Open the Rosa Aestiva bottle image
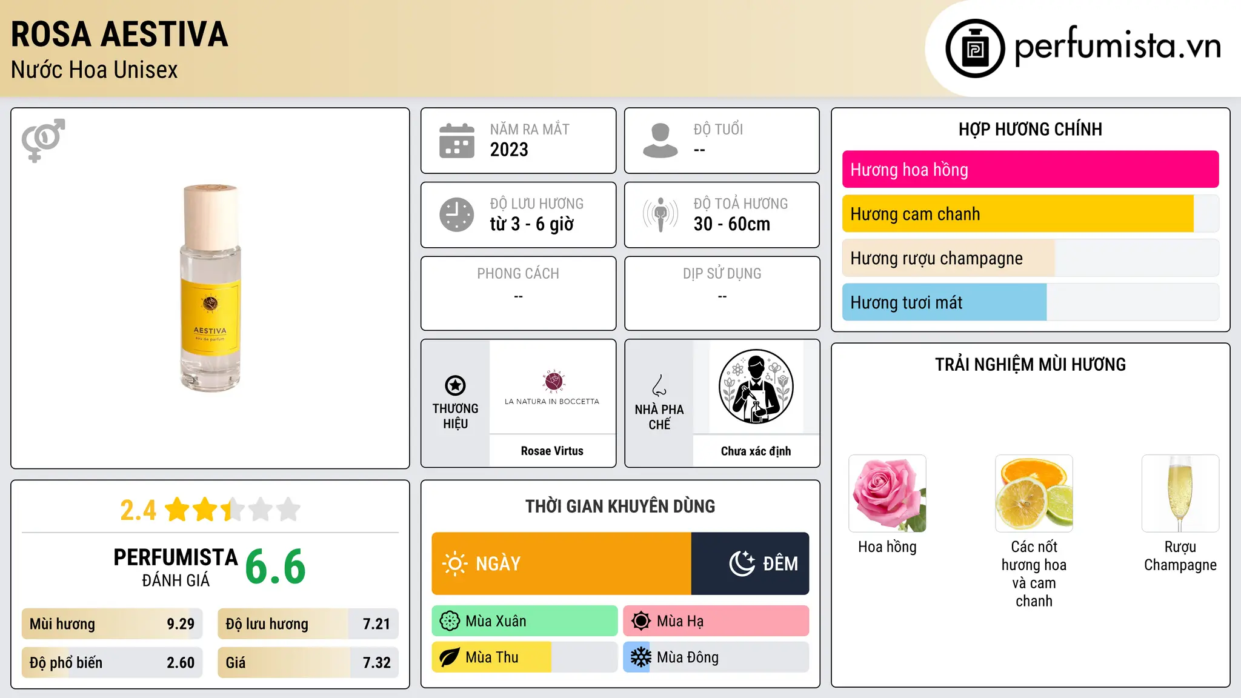 (210, 288)
